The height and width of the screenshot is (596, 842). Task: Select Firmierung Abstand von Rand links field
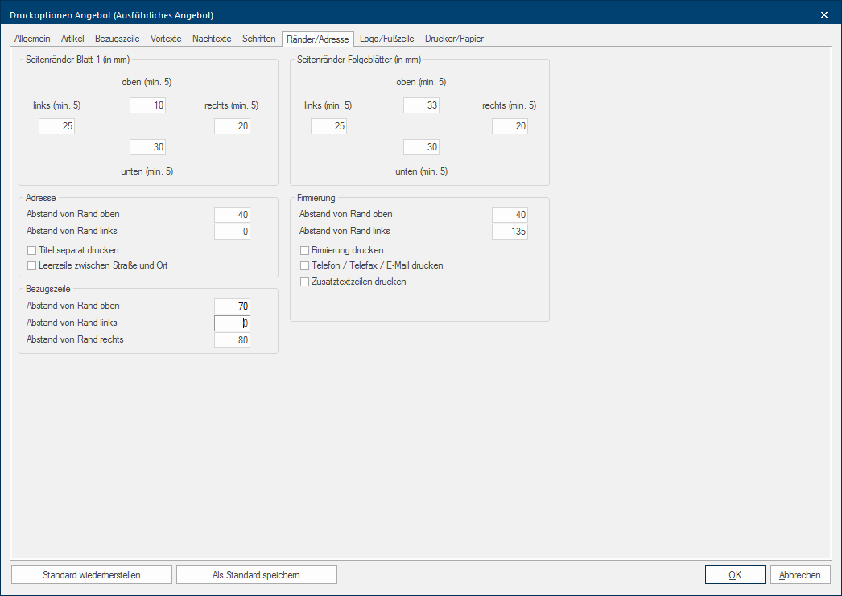coord(510,232)
